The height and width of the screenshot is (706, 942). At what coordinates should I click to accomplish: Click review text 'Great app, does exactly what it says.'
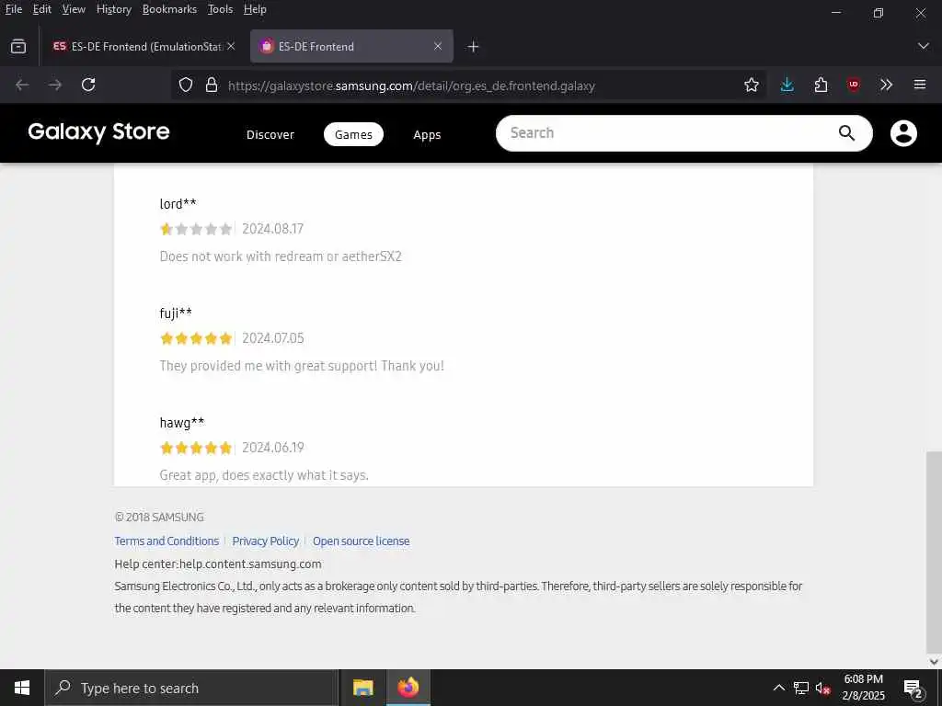tap(264, 475)
